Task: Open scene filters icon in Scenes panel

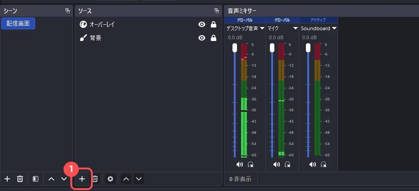Action: pyautogui.click(x=36, y=179)
